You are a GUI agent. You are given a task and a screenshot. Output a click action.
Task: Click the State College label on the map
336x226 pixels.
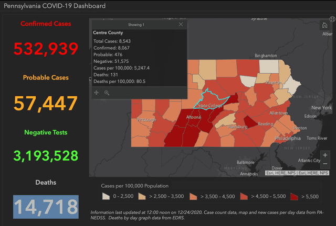coord(210,106)
